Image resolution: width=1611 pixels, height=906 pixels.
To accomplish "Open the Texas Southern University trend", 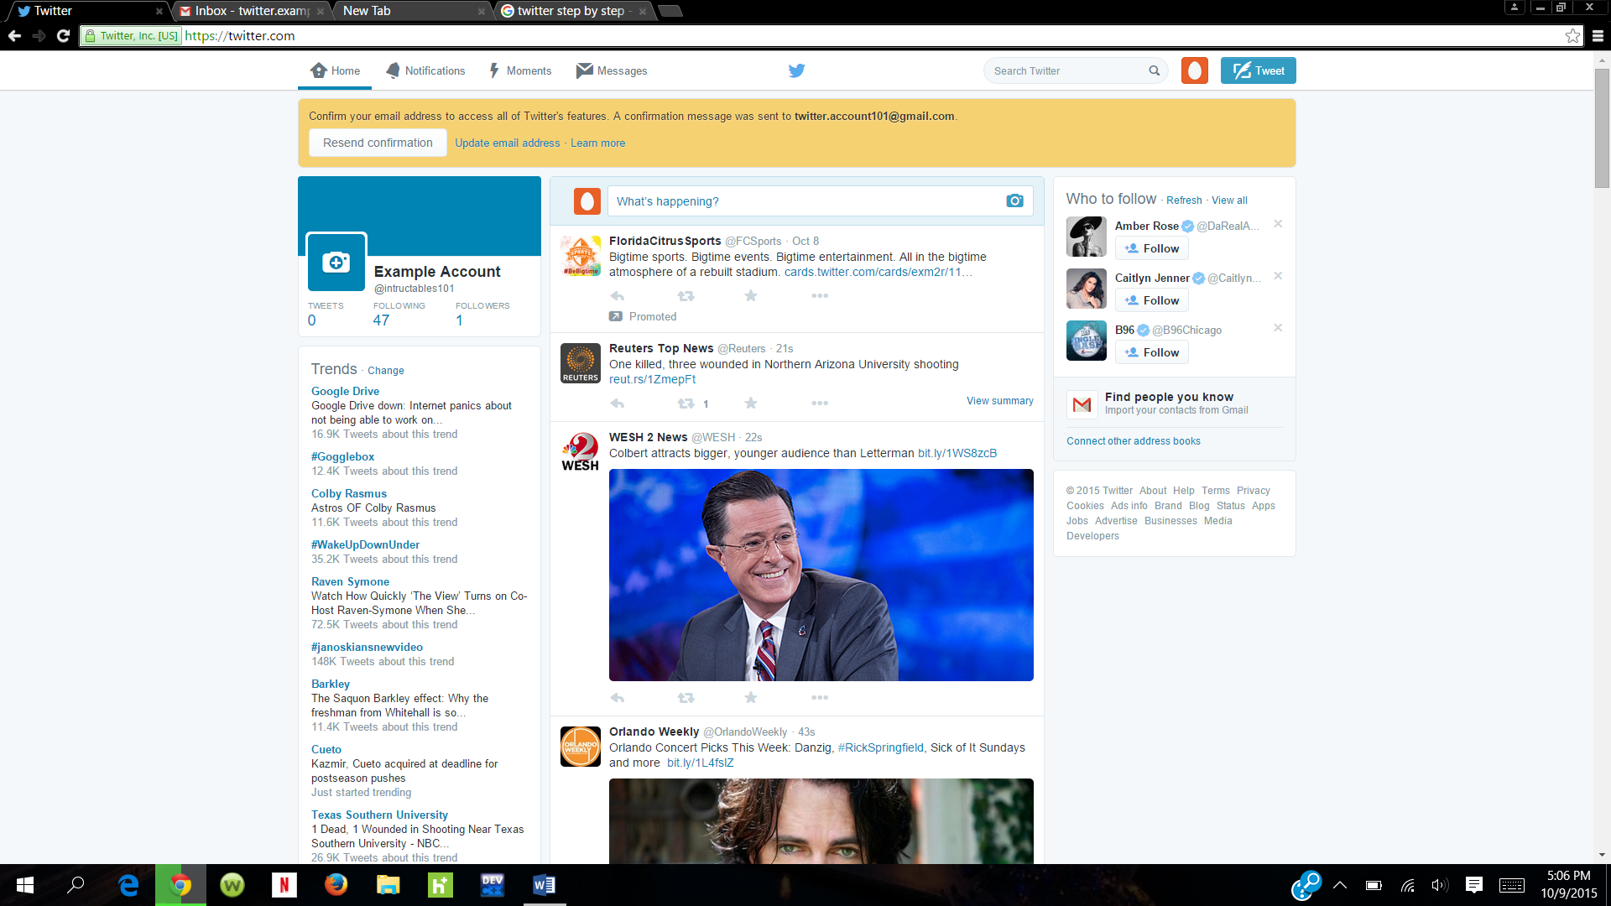I will pos(379,815).
